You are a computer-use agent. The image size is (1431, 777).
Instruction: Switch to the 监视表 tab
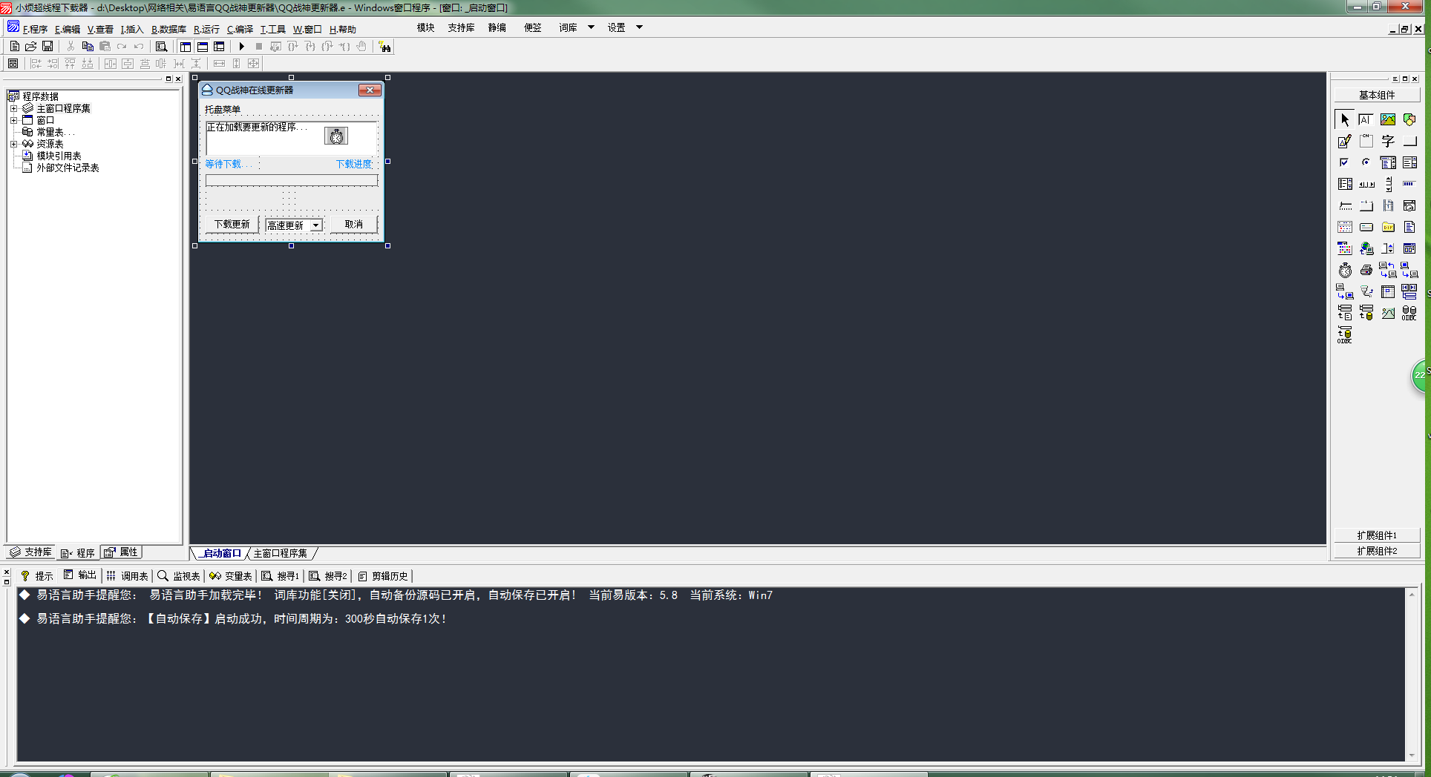(x=179, y=576)
